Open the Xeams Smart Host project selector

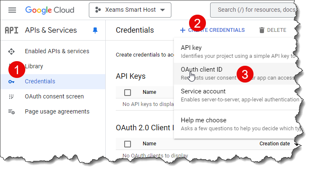point(130,10)
